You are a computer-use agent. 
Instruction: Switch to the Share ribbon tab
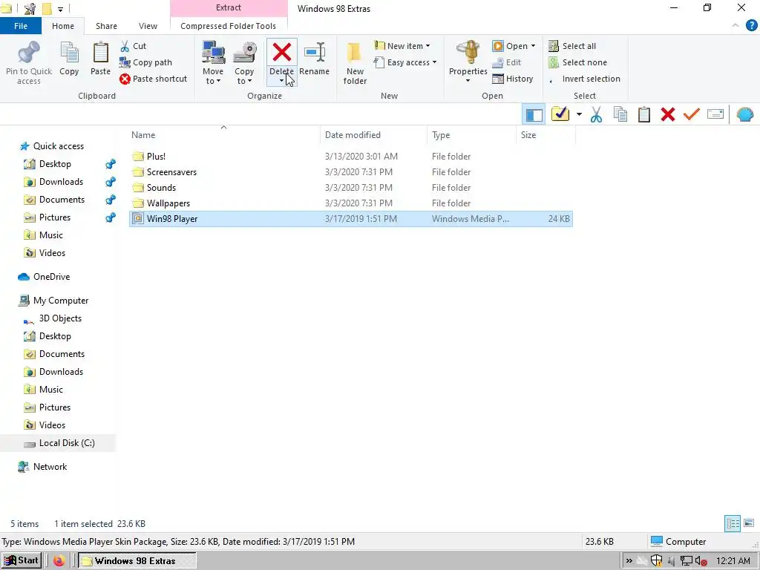click(x=106, y=26)
